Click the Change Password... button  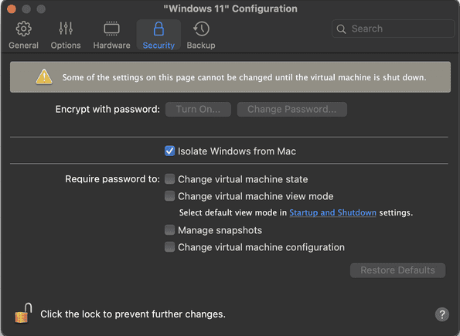[292, 110]
